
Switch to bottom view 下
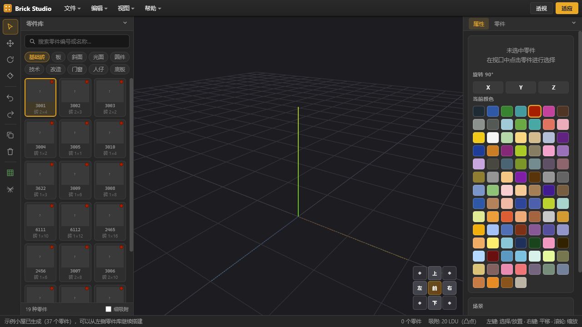pyautogui.click(x=435, y=303)
